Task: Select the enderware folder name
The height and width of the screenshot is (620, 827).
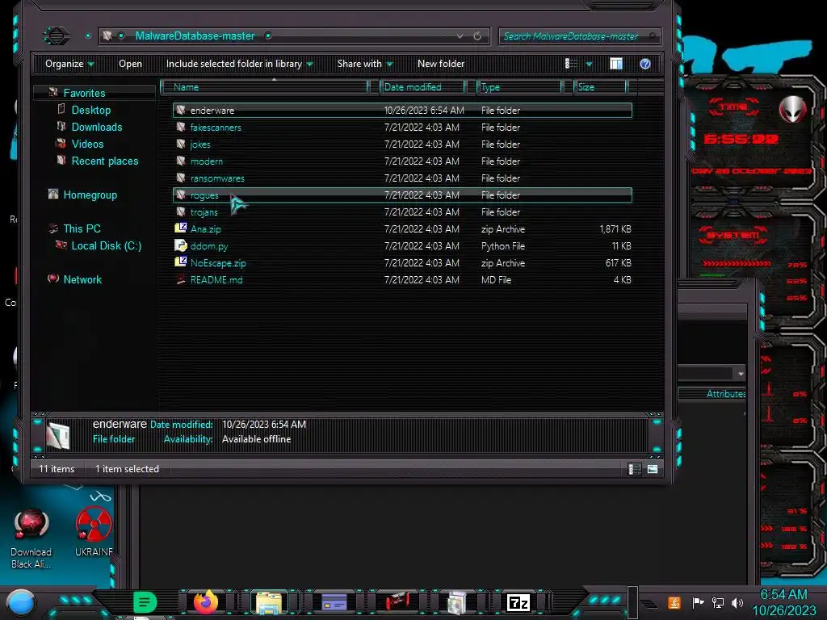Action: pos(212,110)
